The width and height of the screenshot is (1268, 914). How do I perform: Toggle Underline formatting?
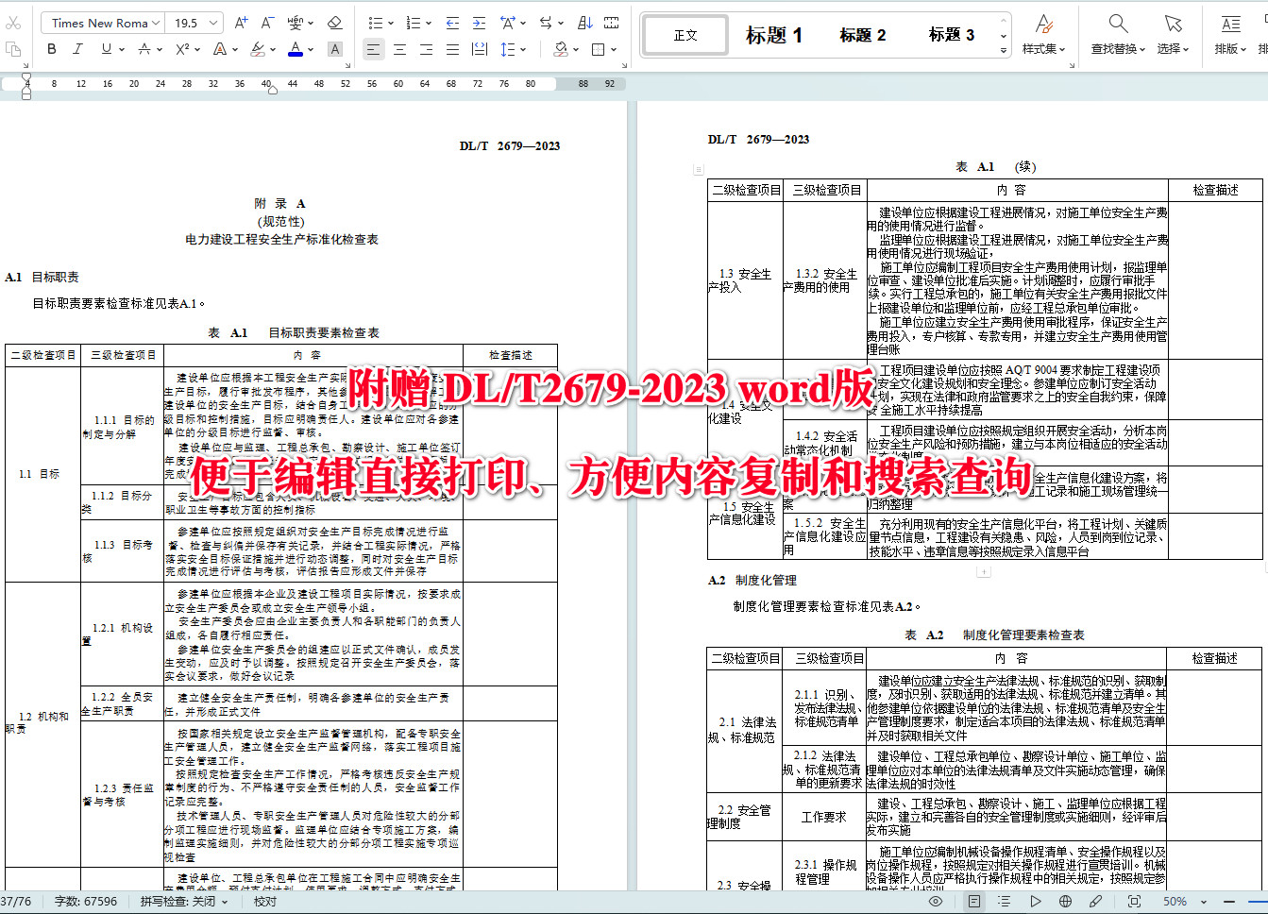[x=106, y=49]
